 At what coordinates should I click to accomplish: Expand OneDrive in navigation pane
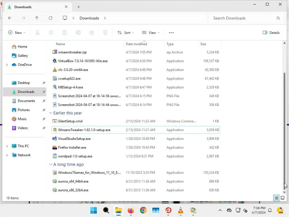click(x=7, y=65)
